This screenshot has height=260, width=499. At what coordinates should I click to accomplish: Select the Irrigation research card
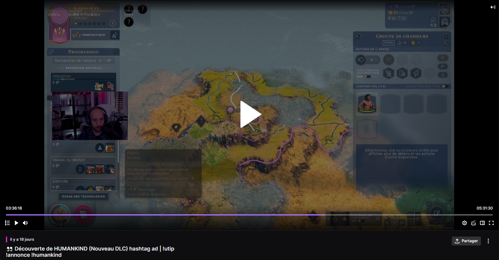[x=83, y=82]
